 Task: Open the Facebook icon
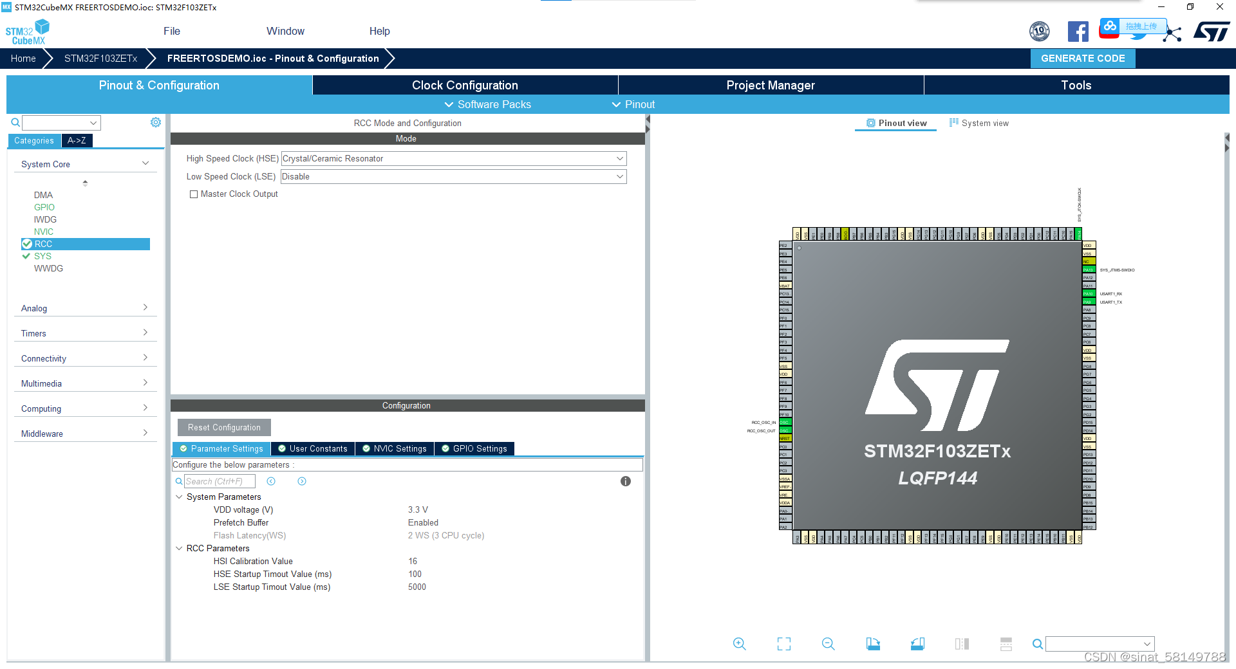pyautogui.click(x=1078, y=32)
